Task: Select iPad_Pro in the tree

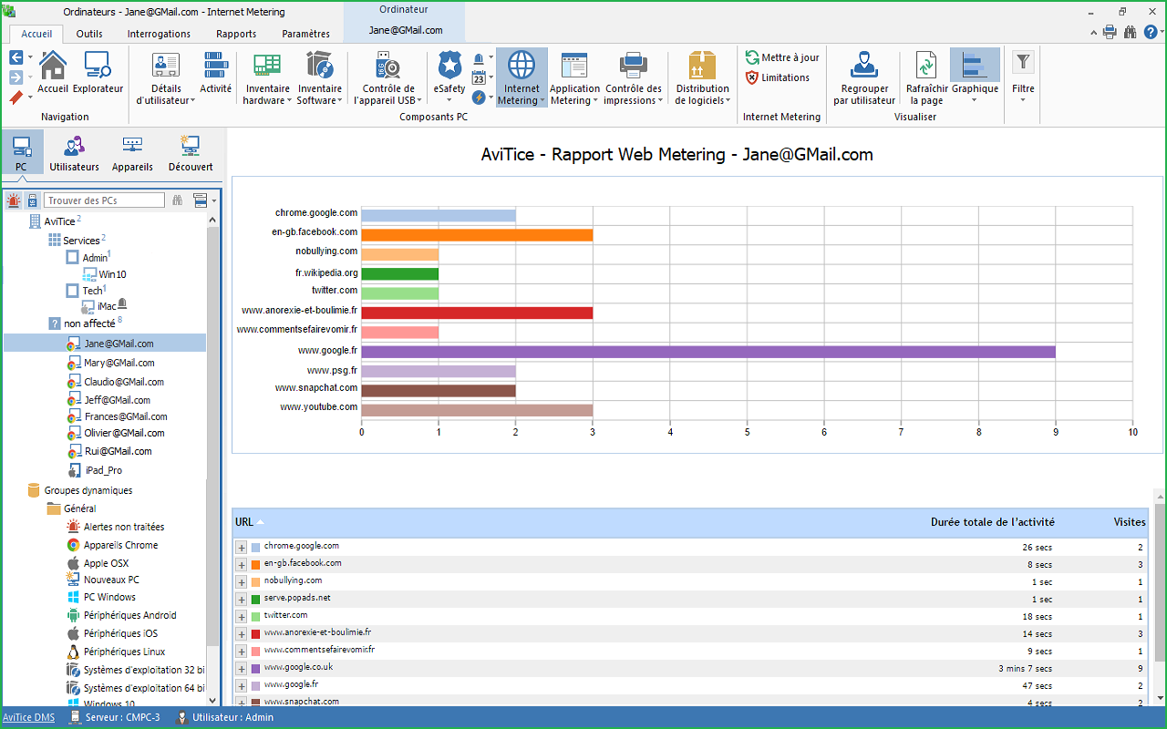Action: [x=103, y=470]
